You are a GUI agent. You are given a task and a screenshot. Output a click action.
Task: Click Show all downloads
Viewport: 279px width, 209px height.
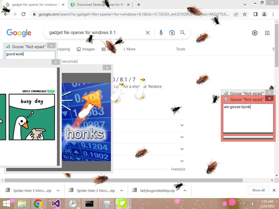coord(258,190)
